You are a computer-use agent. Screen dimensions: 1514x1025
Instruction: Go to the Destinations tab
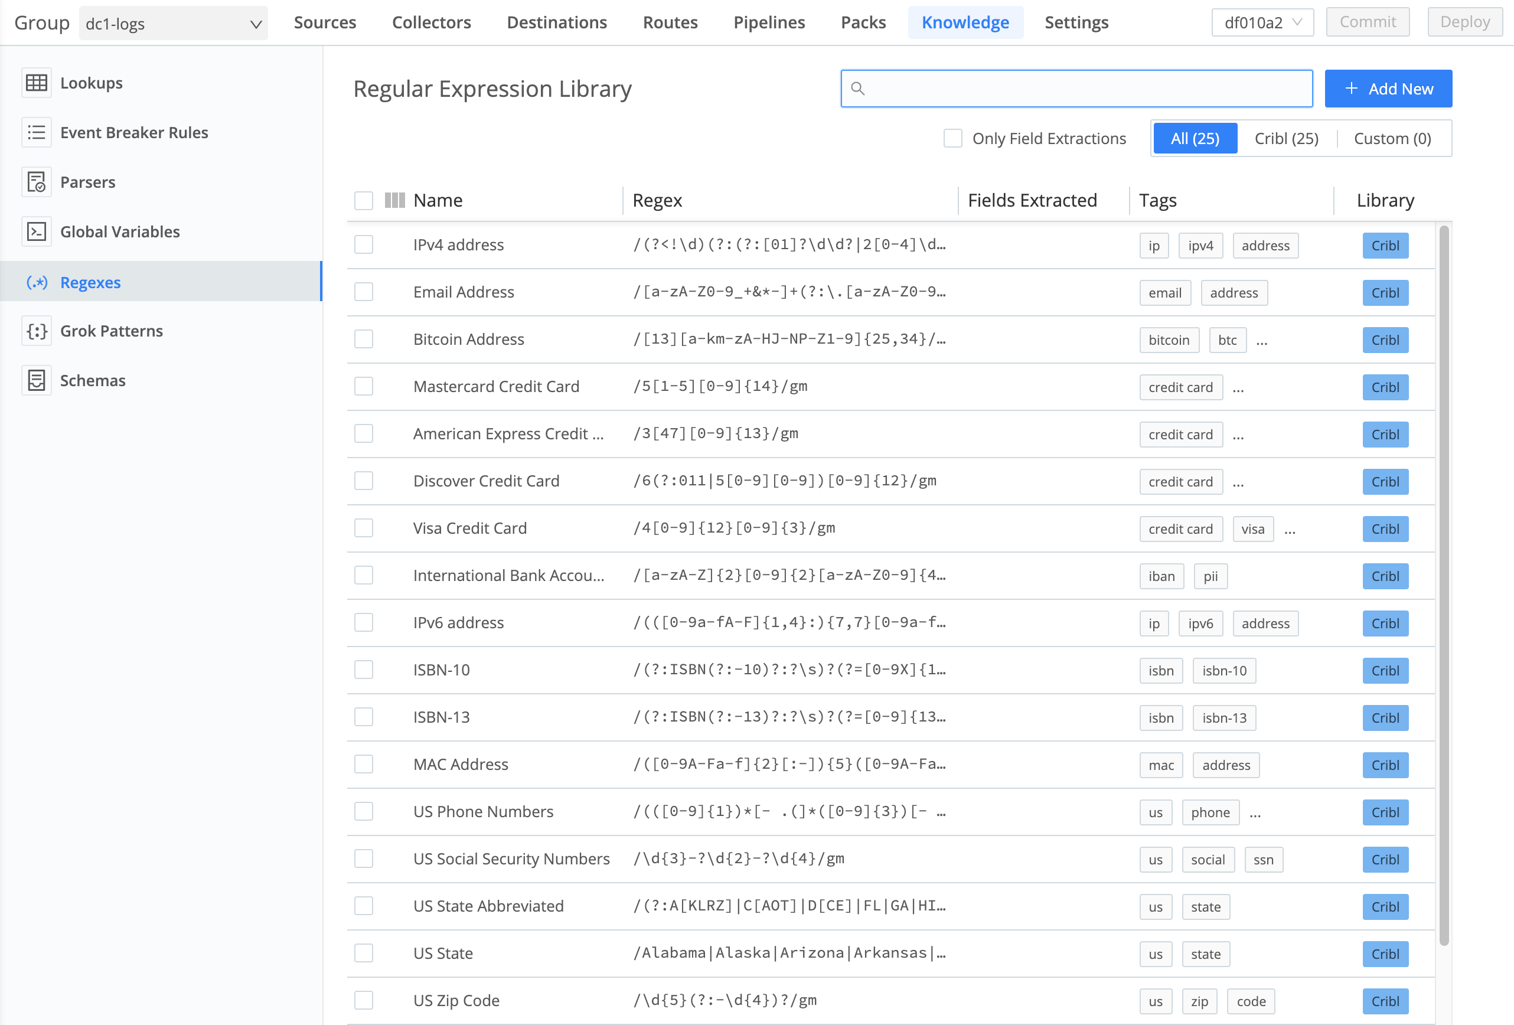[556, 23]
